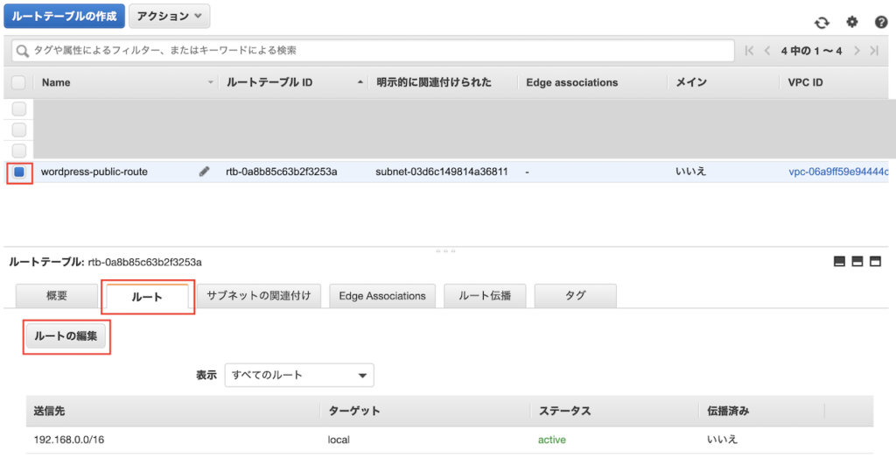Open the settings gear icon
This screenshot has height=465, width=896.
coord(851,23)
